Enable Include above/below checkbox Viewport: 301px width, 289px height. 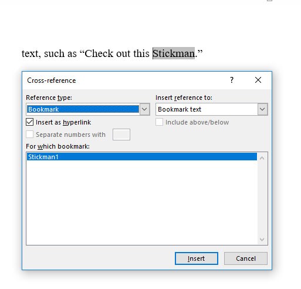pos(159,122)
